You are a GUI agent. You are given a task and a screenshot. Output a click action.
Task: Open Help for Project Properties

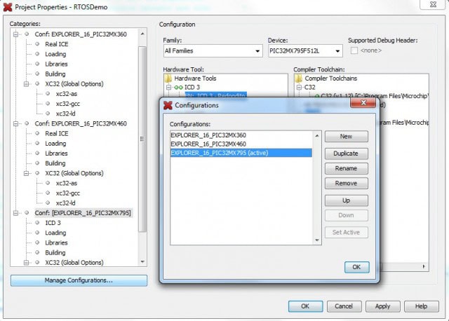click(421, 306)
